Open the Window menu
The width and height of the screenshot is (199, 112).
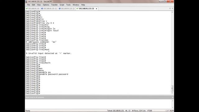coord(76,5)
